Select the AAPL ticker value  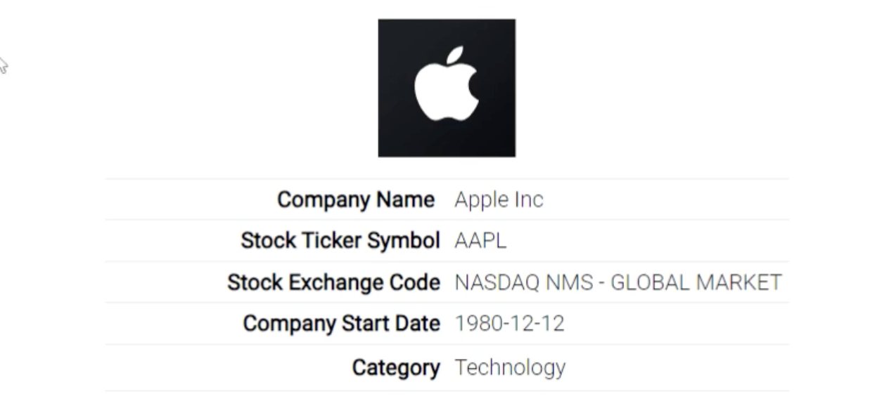480,241
